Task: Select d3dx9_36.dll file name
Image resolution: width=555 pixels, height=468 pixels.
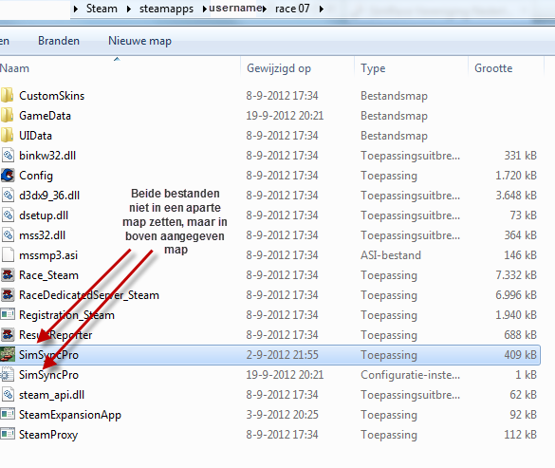Action: [49, 196]
